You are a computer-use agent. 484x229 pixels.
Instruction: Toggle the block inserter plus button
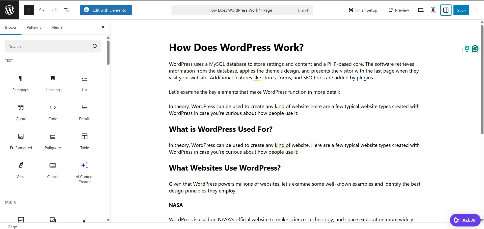tap(29, 10)
